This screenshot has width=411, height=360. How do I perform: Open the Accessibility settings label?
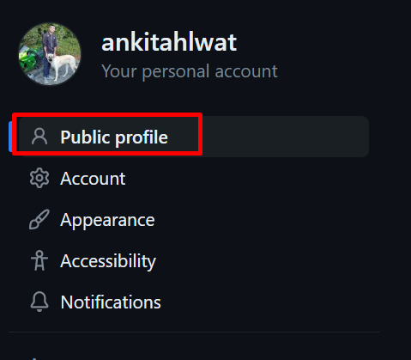pos(108,261)
